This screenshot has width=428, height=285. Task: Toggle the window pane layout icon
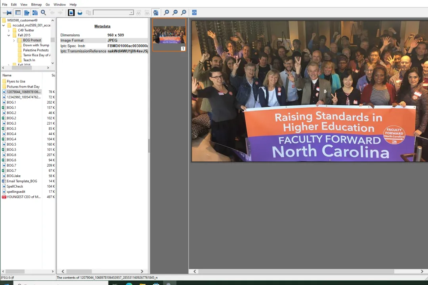pos(18,13)
